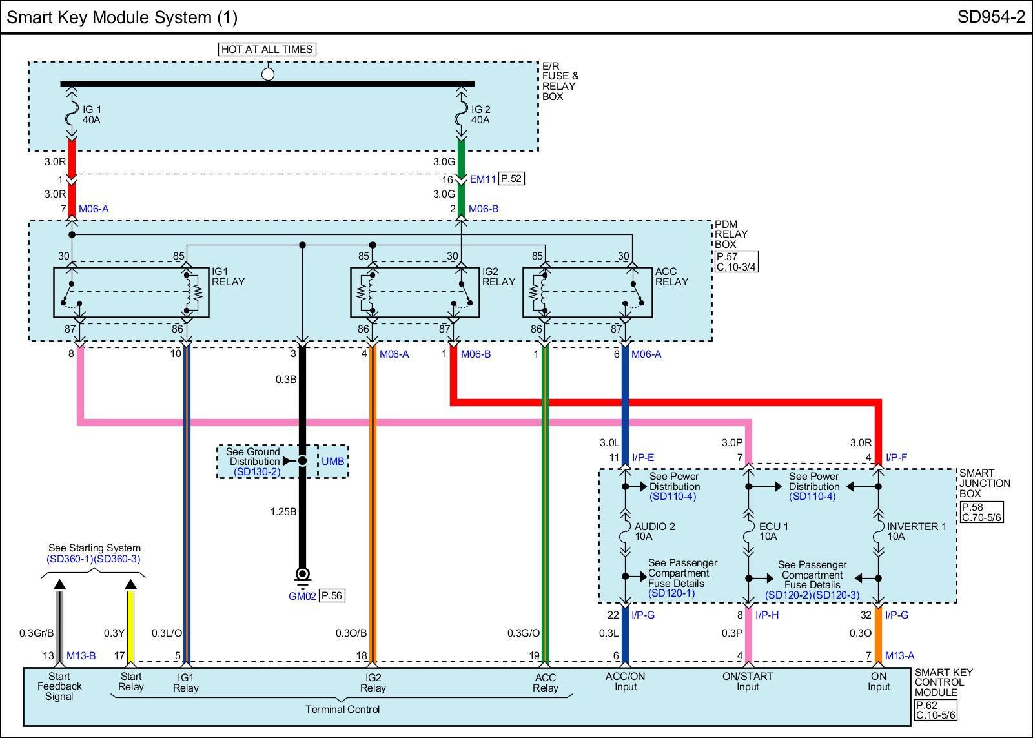Click the IG 1 40A fuse symbol
This screenshot has height=738, width=1033.
72,115
